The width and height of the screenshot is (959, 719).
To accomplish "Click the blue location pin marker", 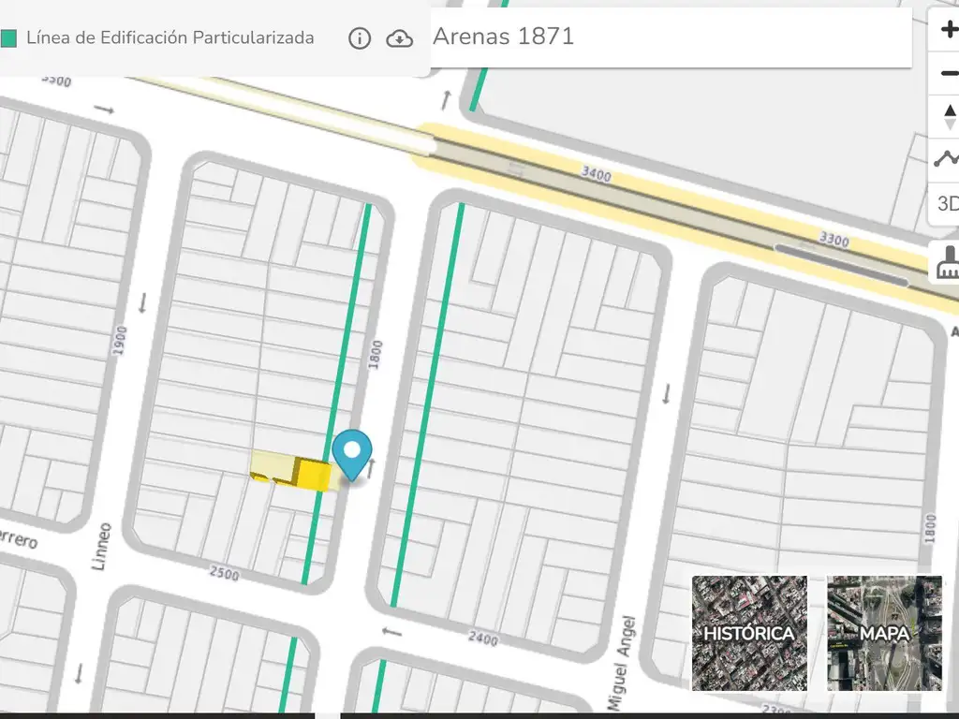I will [x=352, y=456].
